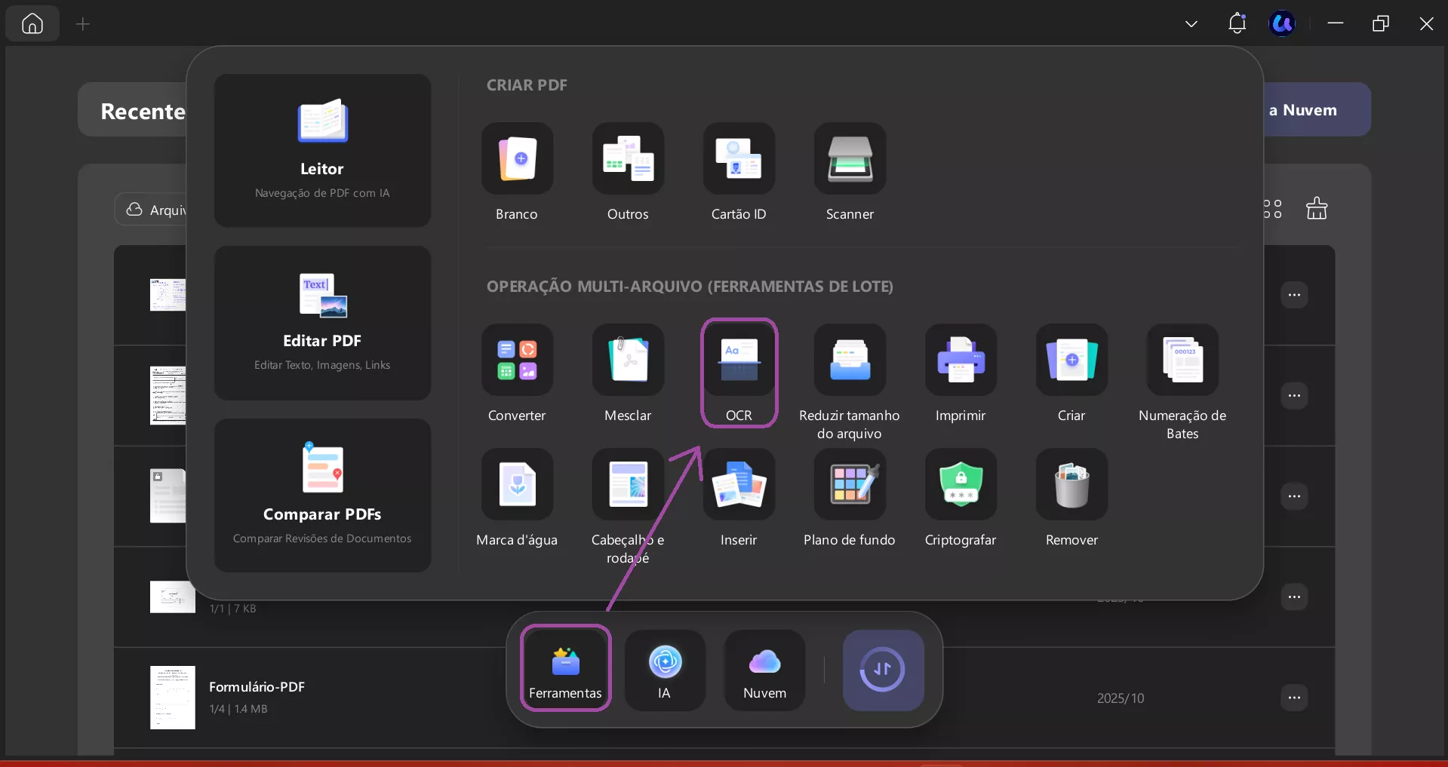Open the IA assistant dock button
This screenshot has width=1448, height=767.
(x=665, y=670)
